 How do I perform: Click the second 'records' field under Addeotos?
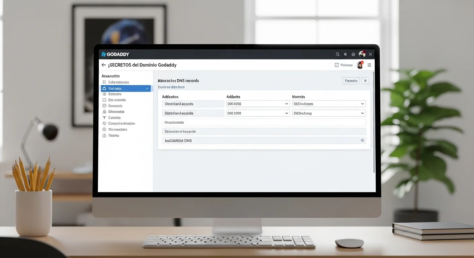tap(193, 113)
